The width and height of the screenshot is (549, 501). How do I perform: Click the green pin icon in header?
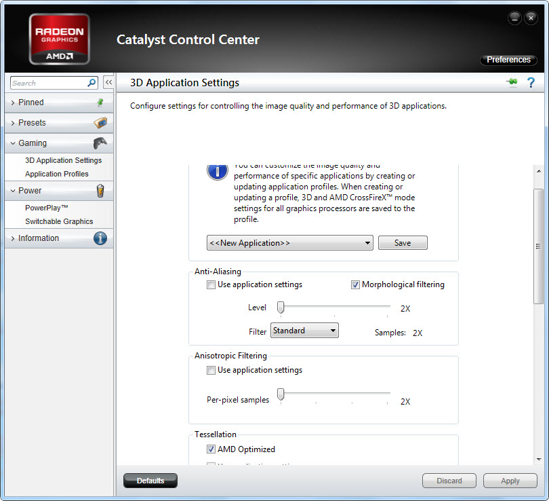[x=511, y=83]
